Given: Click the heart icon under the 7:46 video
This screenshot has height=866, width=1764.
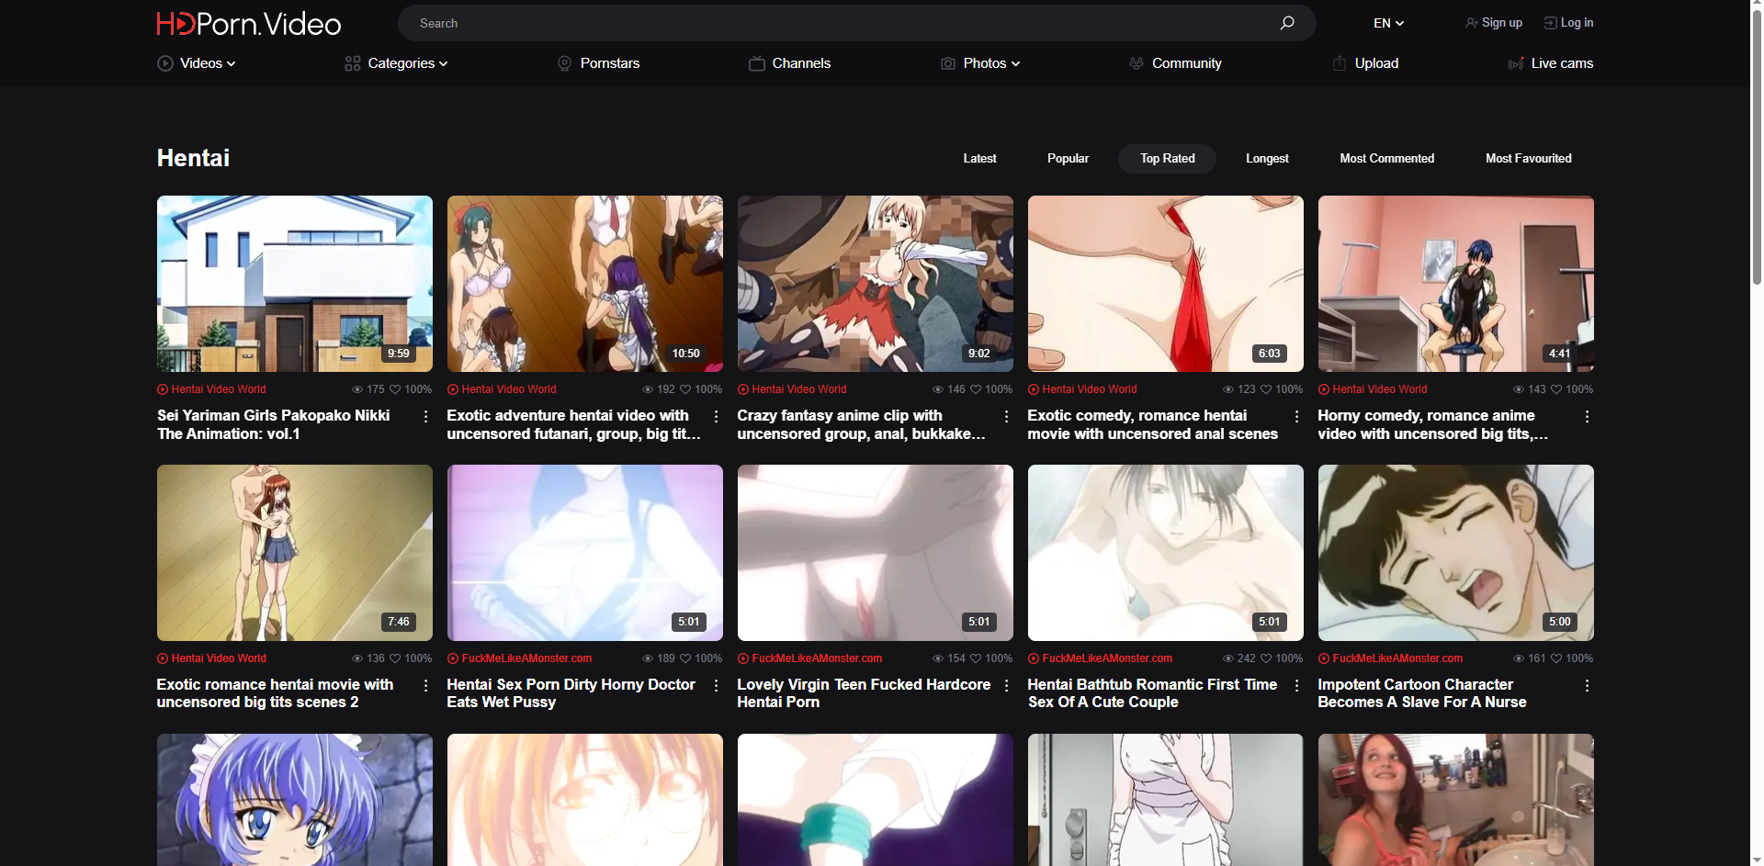Looking at the screenshot, I should 396,658.
